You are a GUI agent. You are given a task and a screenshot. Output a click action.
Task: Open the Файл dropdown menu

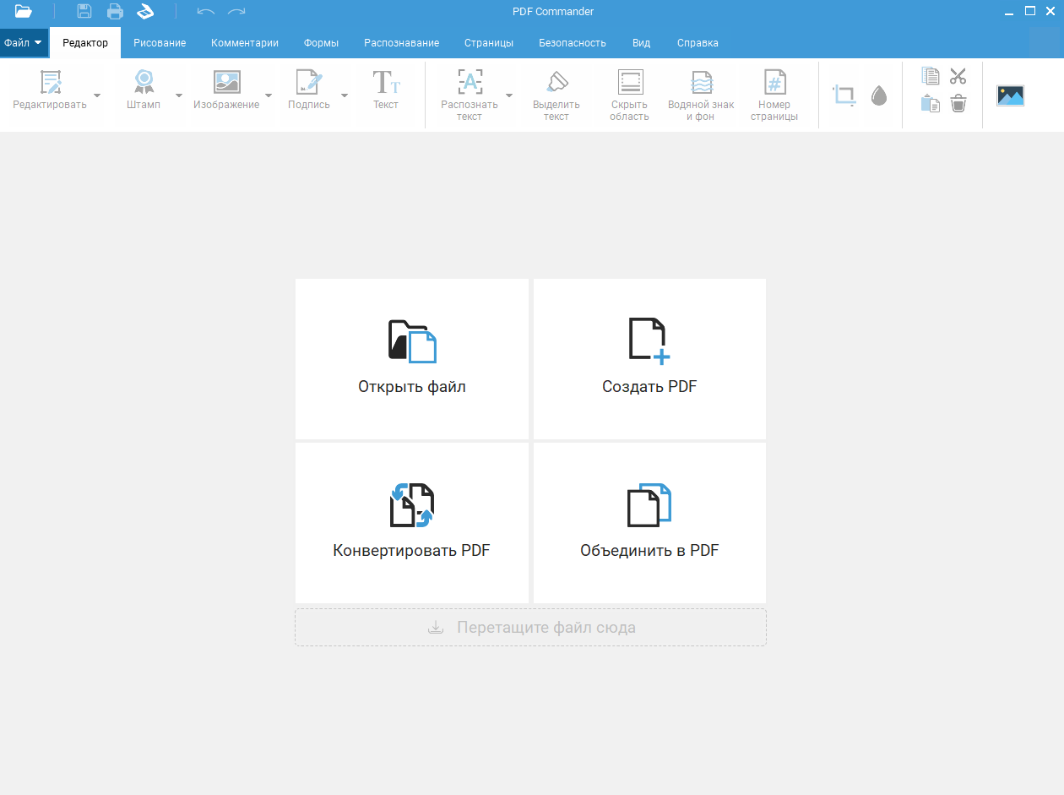pyautogui.click(x=24, y=42)
